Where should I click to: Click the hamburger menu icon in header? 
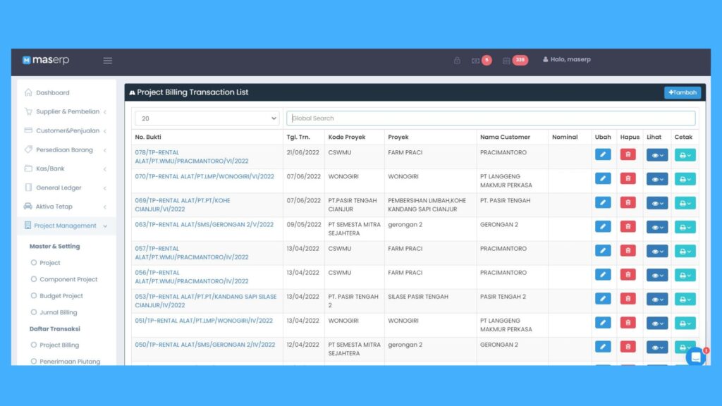tap(108, 61)
